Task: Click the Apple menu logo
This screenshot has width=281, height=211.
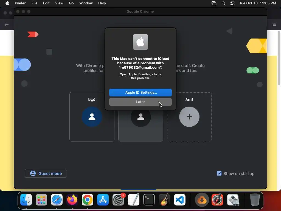Action: [x=7, y=3]
